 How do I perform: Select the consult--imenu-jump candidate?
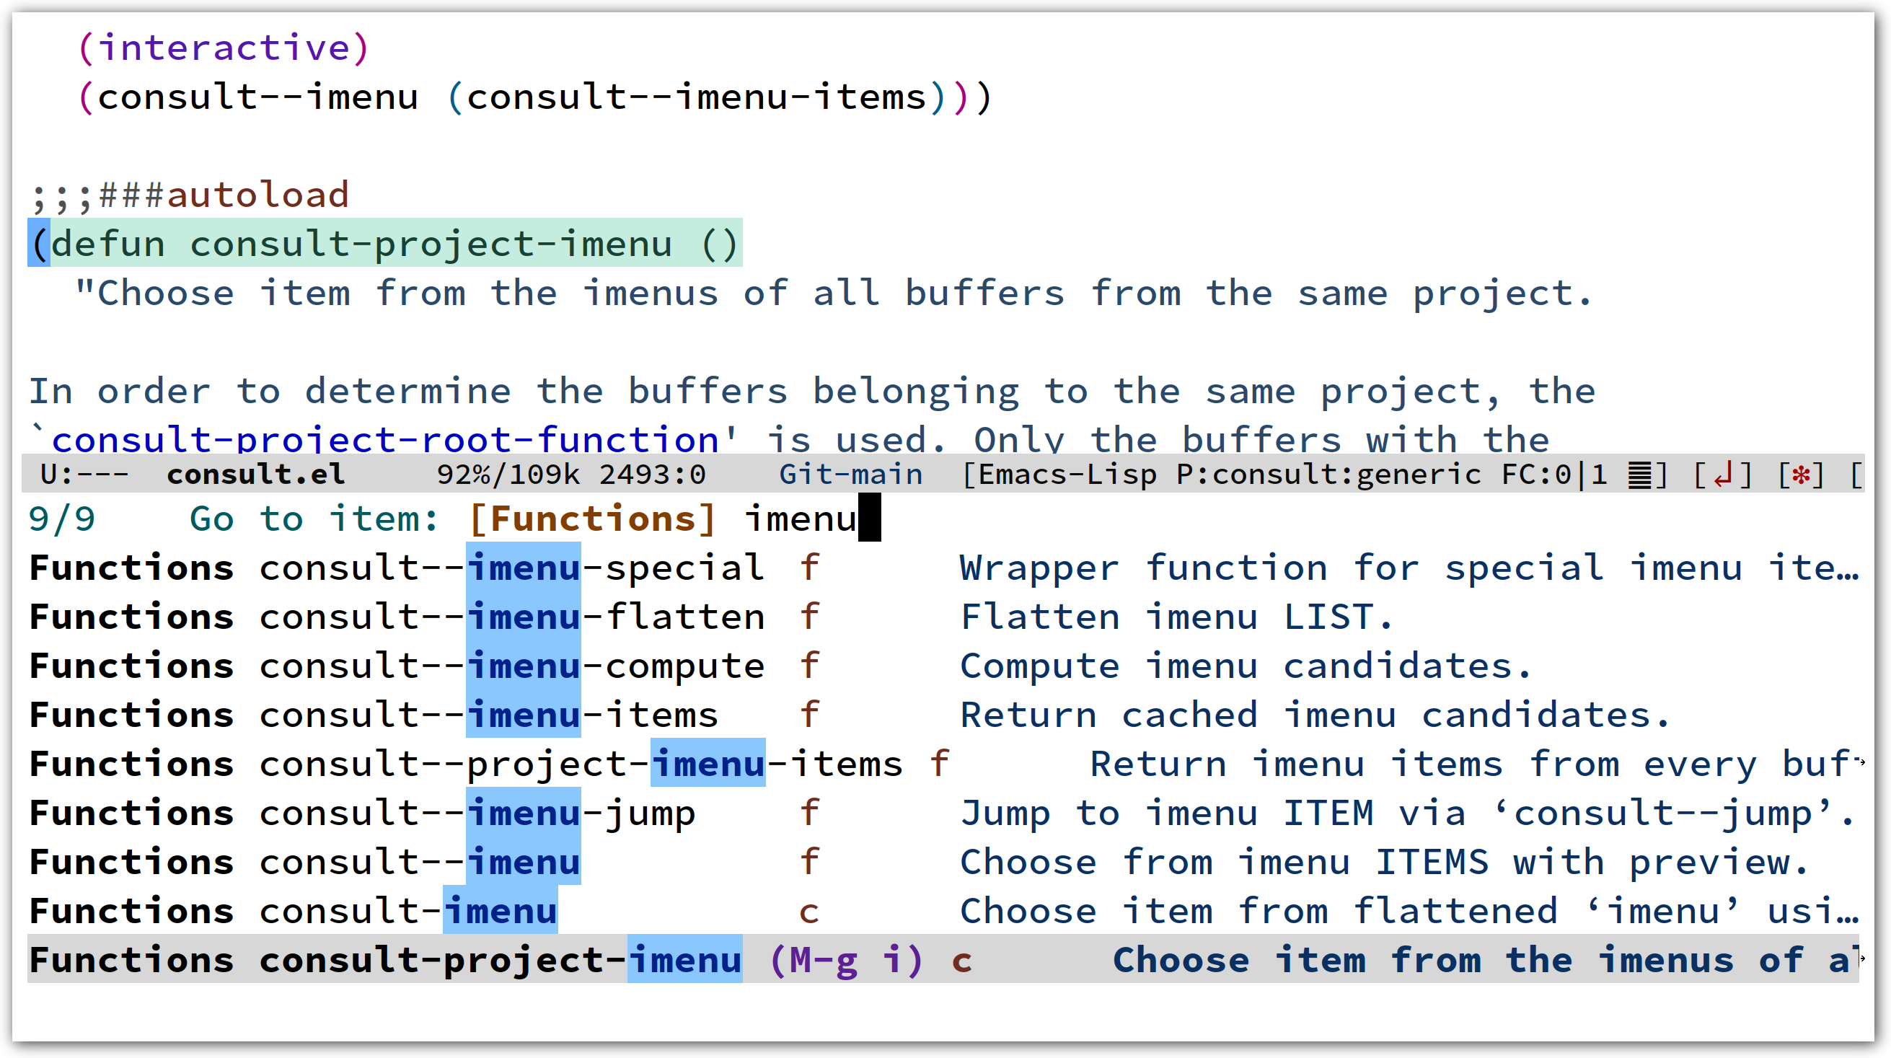tap(477, 814)
